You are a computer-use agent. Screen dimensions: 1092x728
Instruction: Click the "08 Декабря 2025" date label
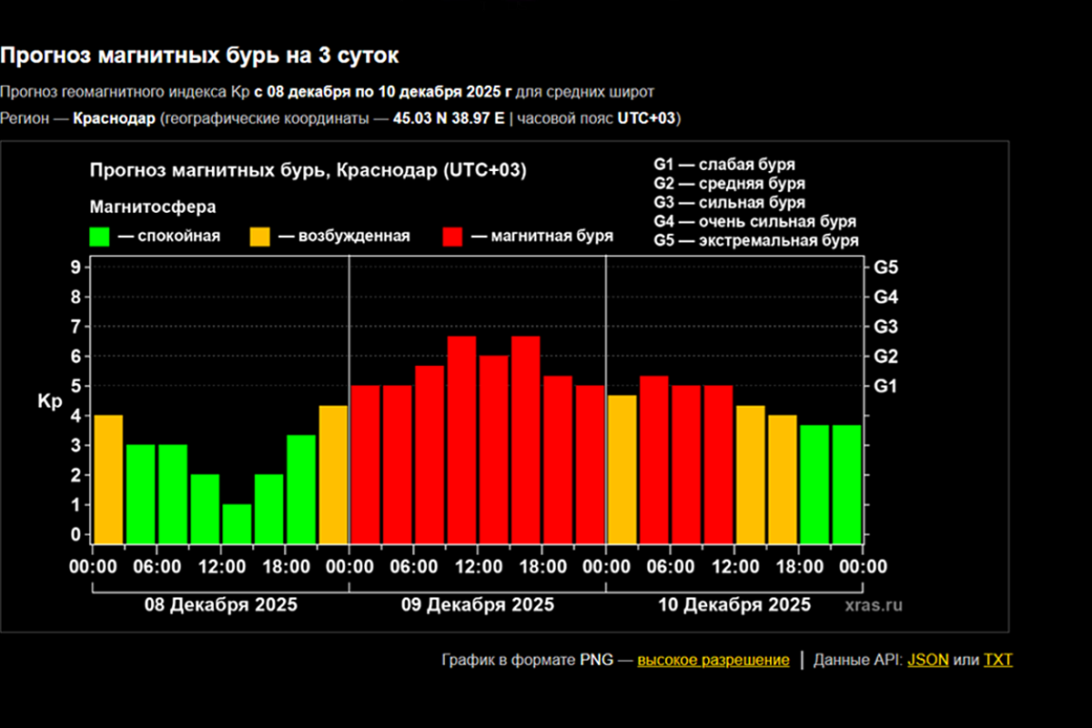click(x=220, y=605)
